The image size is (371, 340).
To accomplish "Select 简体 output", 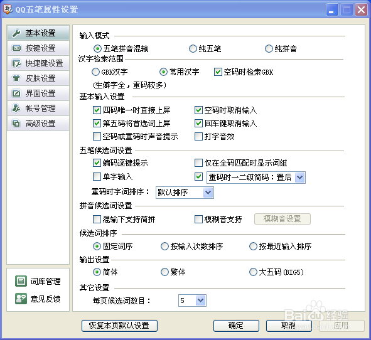I will 97,272.
